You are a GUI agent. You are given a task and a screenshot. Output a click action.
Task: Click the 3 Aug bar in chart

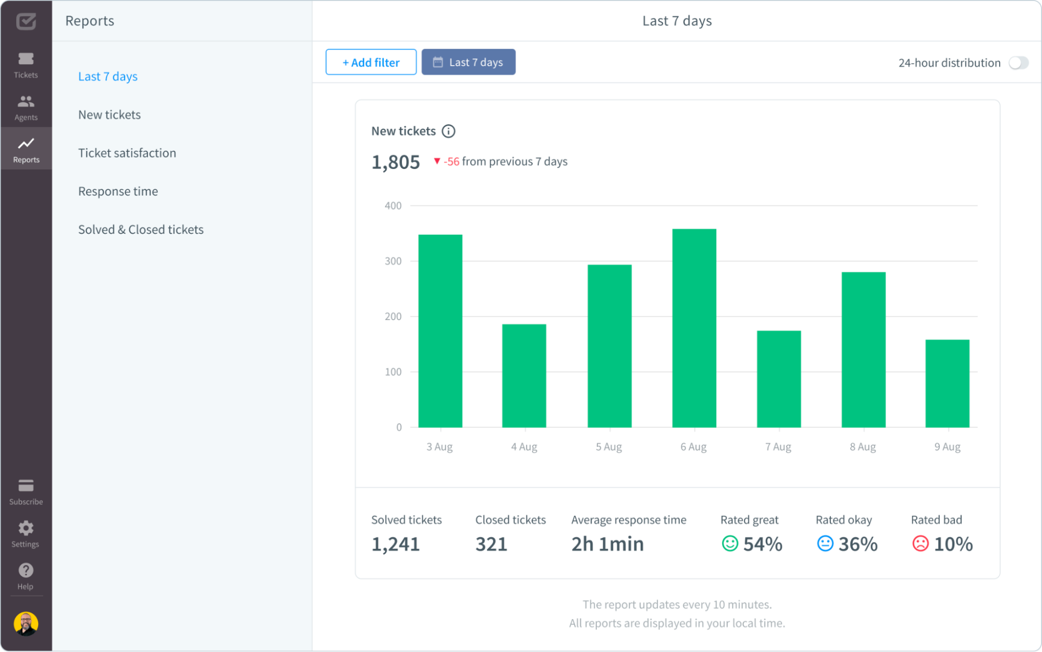[440, 331]
